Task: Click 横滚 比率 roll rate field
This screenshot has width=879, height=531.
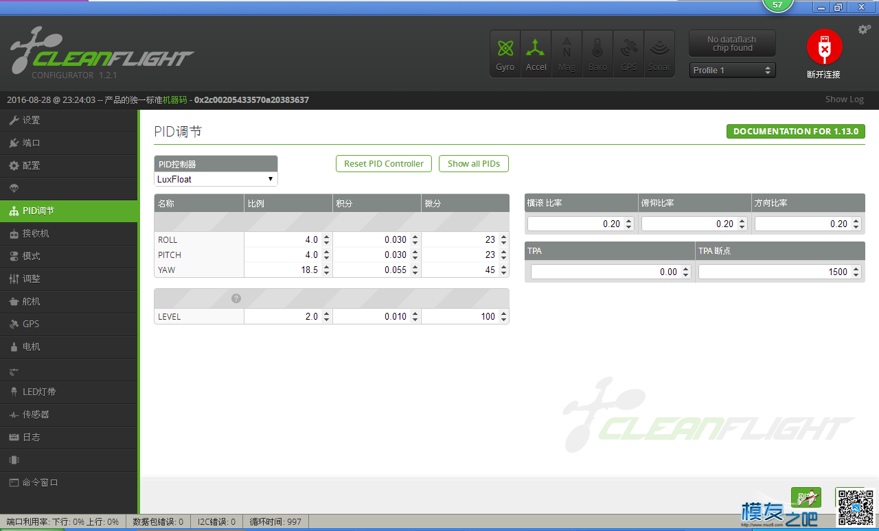Action: coord(581,224)
